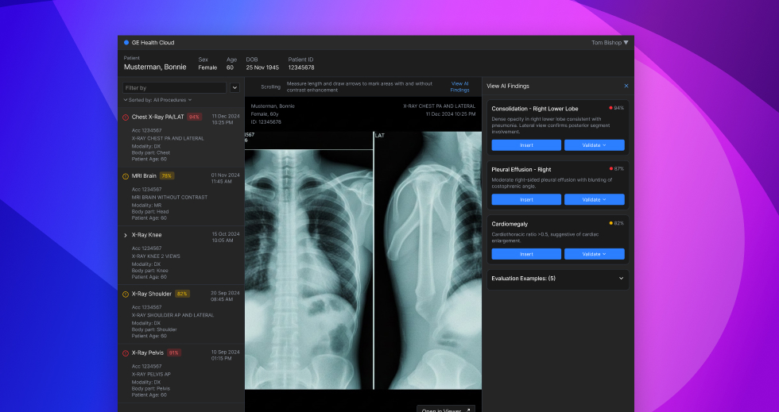Insert the Cardiomegaly finding
Image resolution: width=779 pixels, height=412 pixels.
[526, 254]
